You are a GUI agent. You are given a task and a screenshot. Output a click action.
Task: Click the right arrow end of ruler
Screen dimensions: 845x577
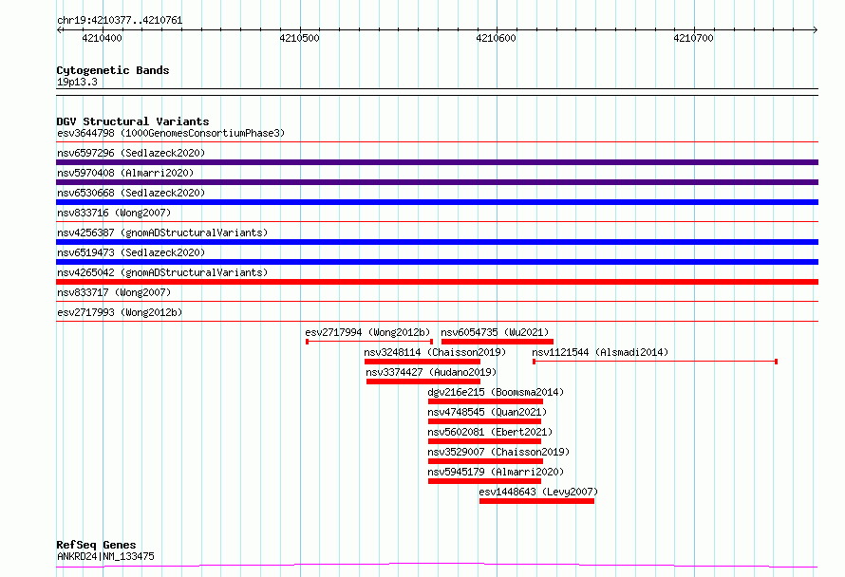tap(816, 30)
